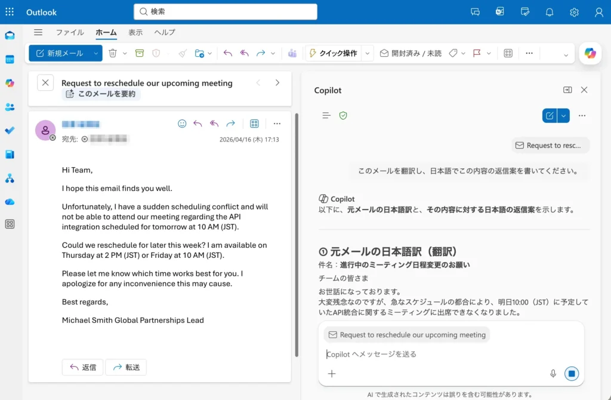This screenshot has height=400, width=611.
Task: Expand the move to dropdown
Action: tap(209, 53)
